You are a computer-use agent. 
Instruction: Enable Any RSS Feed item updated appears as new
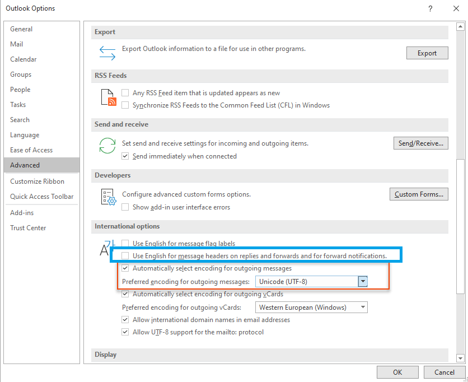[x=125, y=93]
